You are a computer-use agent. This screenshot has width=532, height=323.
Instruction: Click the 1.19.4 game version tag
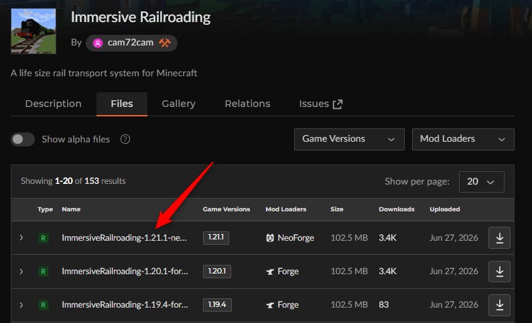pyautogui.click(x=217, y=305)
